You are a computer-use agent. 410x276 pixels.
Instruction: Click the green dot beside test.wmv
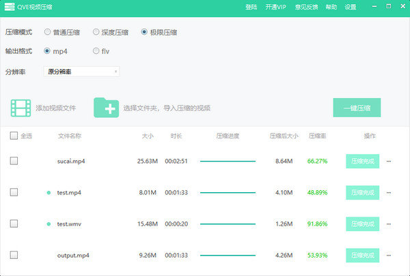tap(49, 224)
